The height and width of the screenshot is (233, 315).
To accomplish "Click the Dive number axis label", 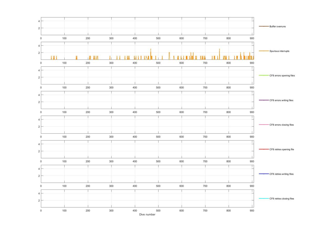I will coord(147,214).
